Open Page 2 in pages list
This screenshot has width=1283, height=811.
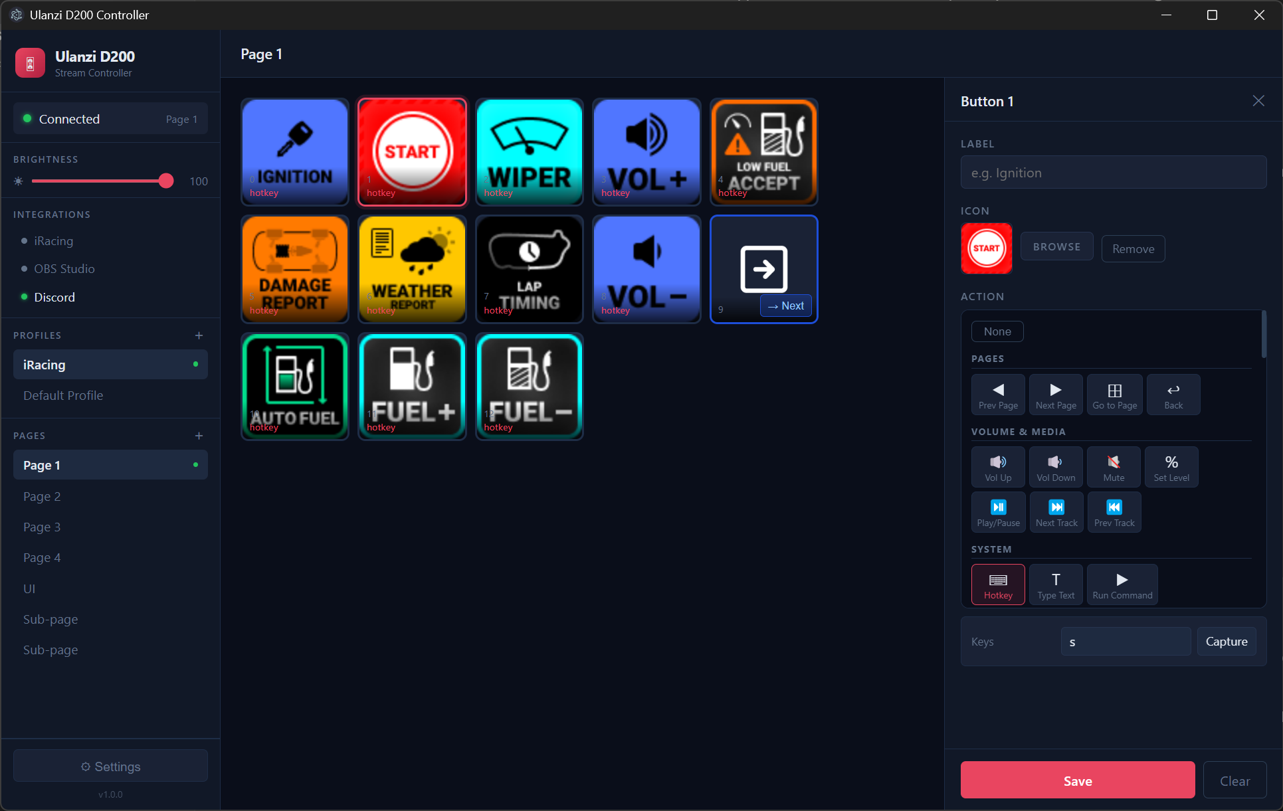click(x=110, y=496)
